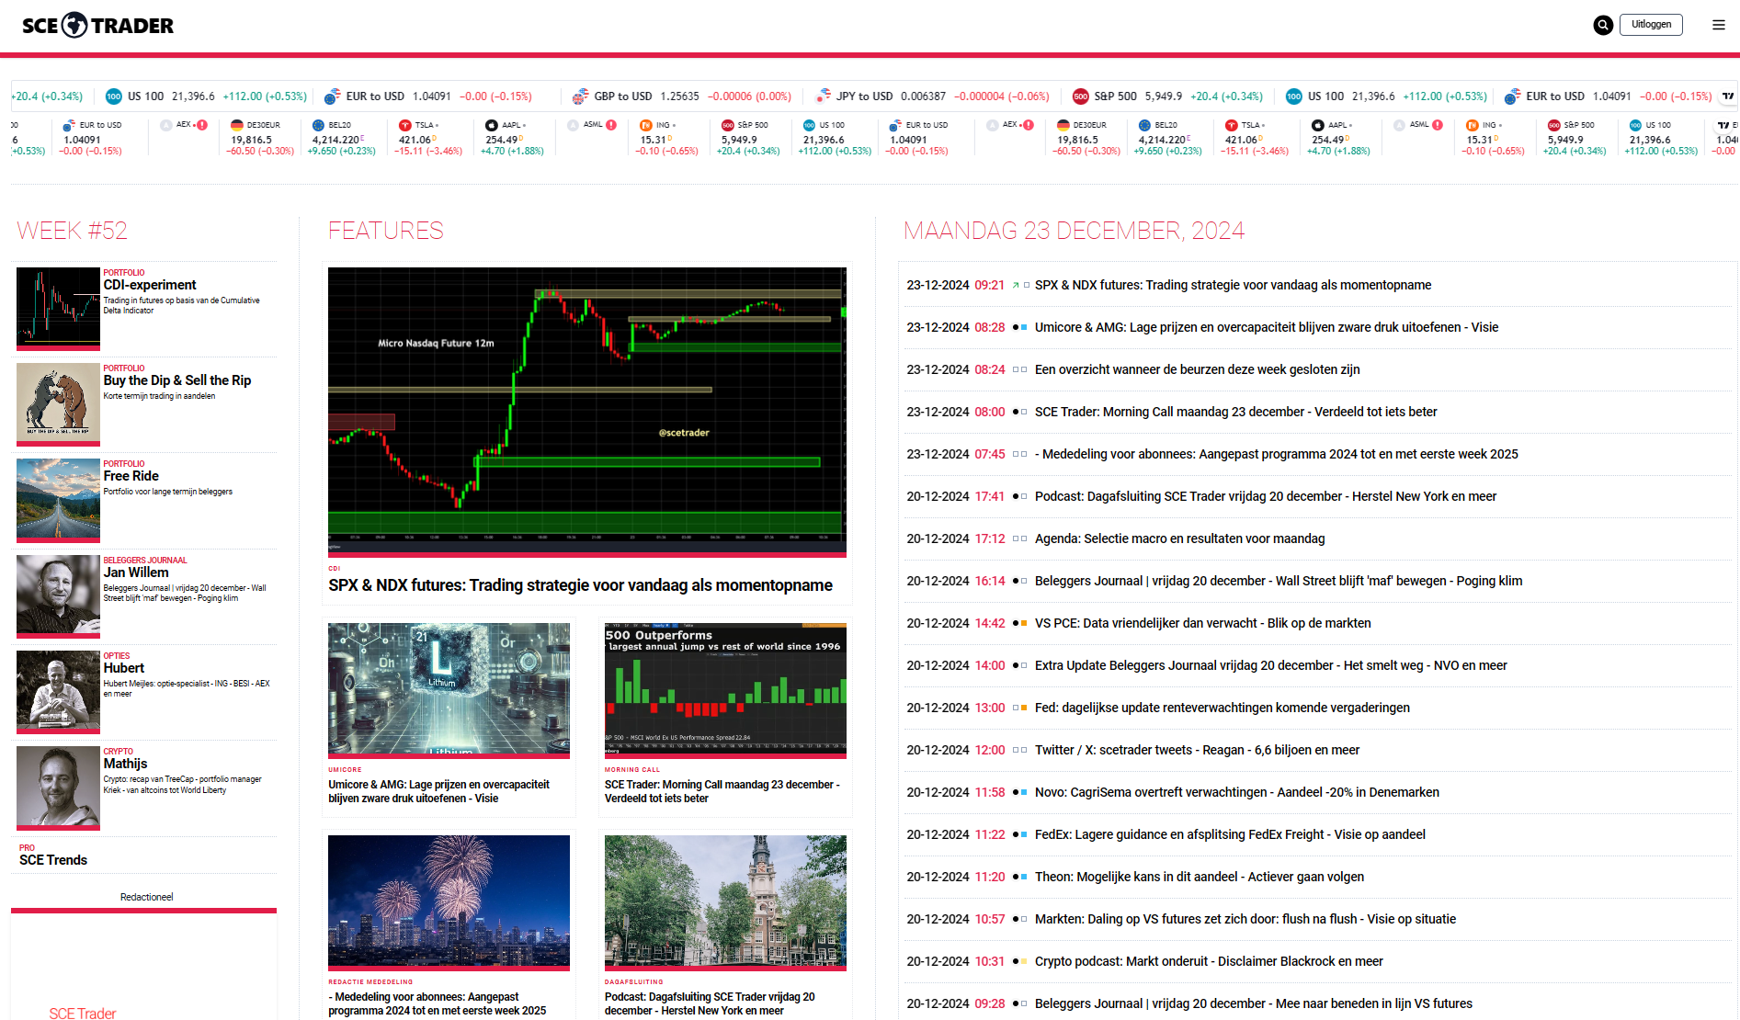
Task: Open the Crypto podcast Blackrock news row
Action: click(x=1316, y=962)
